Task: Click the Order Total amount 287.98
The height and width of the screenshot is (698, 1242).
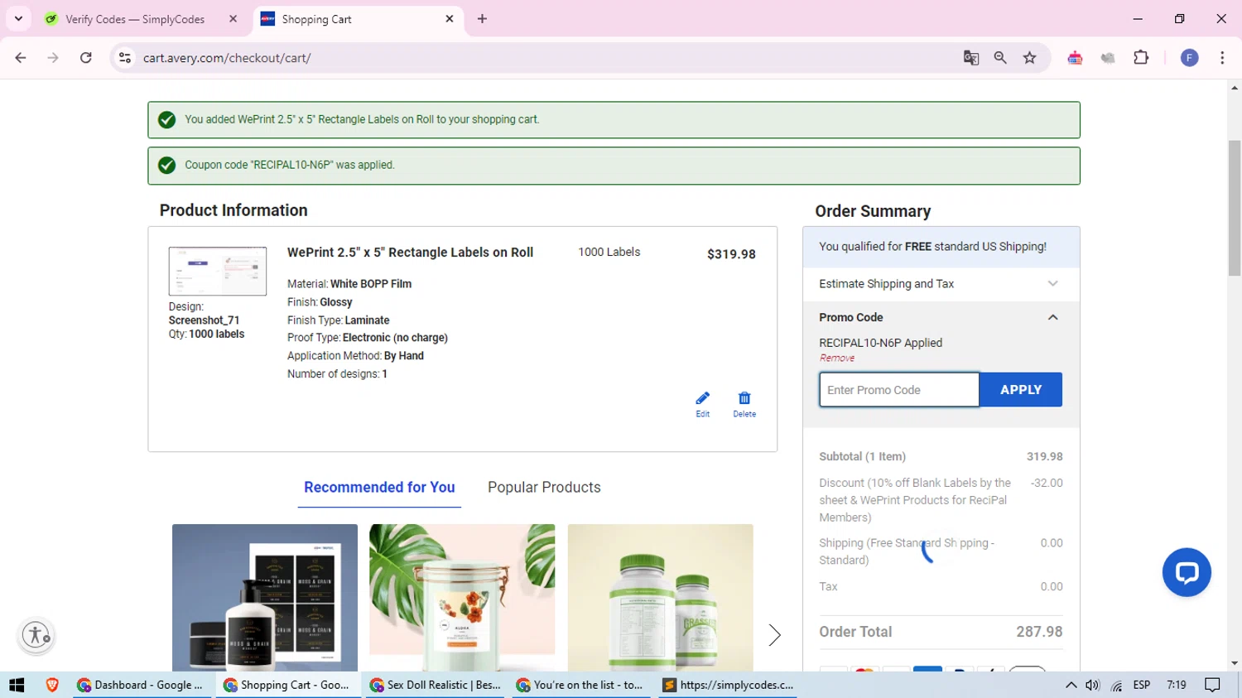Action: click(x=1039, y=632)
